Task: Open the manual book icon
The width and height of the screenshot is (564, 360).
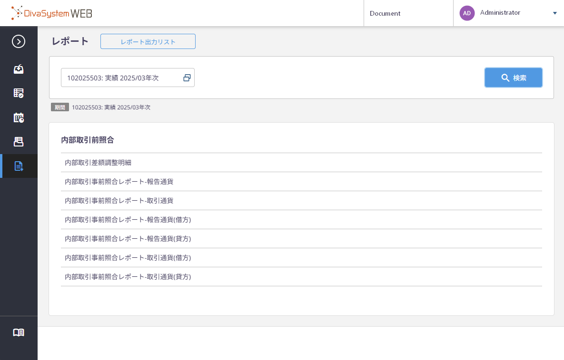Action: coord(19,332)
